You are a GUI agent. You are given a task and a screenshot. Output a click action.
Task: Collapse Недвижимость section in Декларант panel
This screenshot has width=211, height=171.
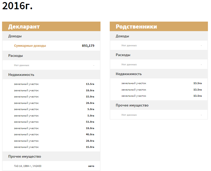[21, 75]
